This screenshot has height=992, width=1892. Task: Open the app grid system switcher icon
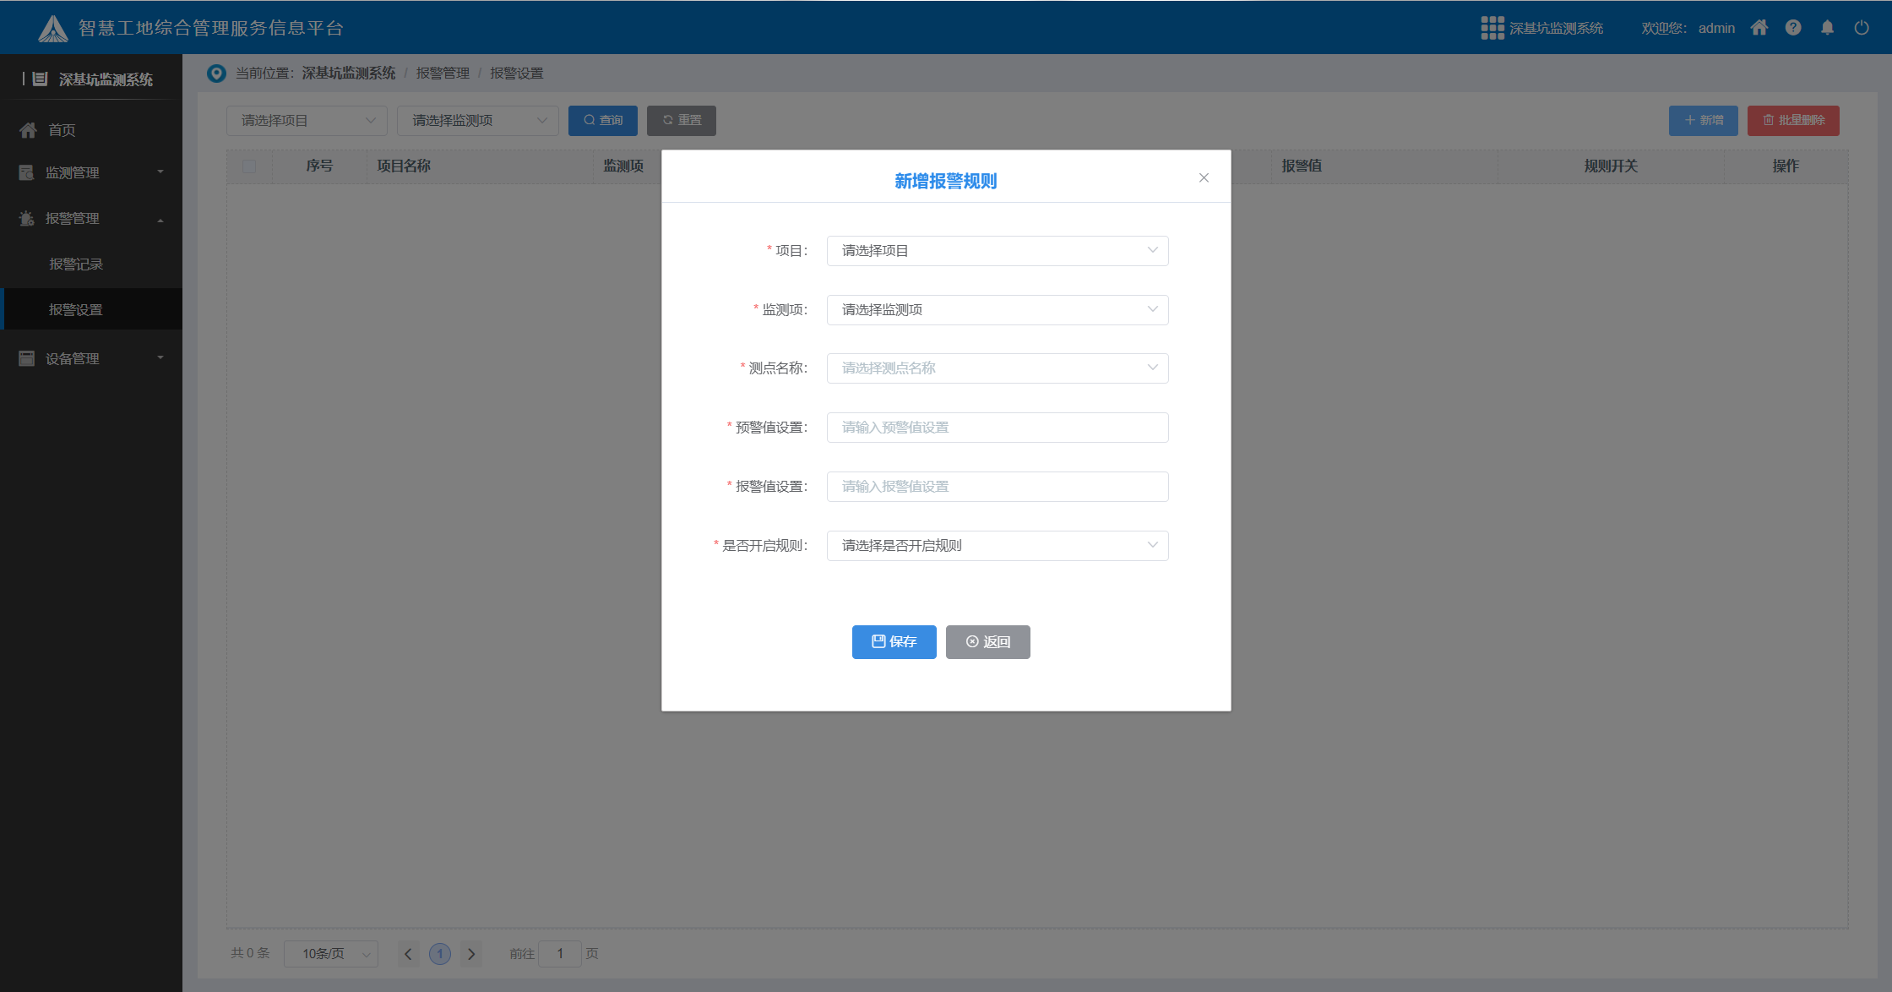click(x=1492, y=28)
